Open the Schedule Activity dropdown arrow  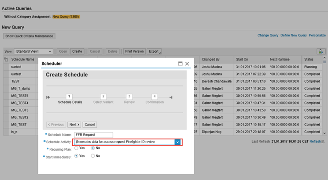(177, 142)
